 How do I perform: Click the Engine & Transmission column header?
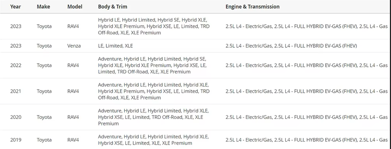click(x=252, y=7)
